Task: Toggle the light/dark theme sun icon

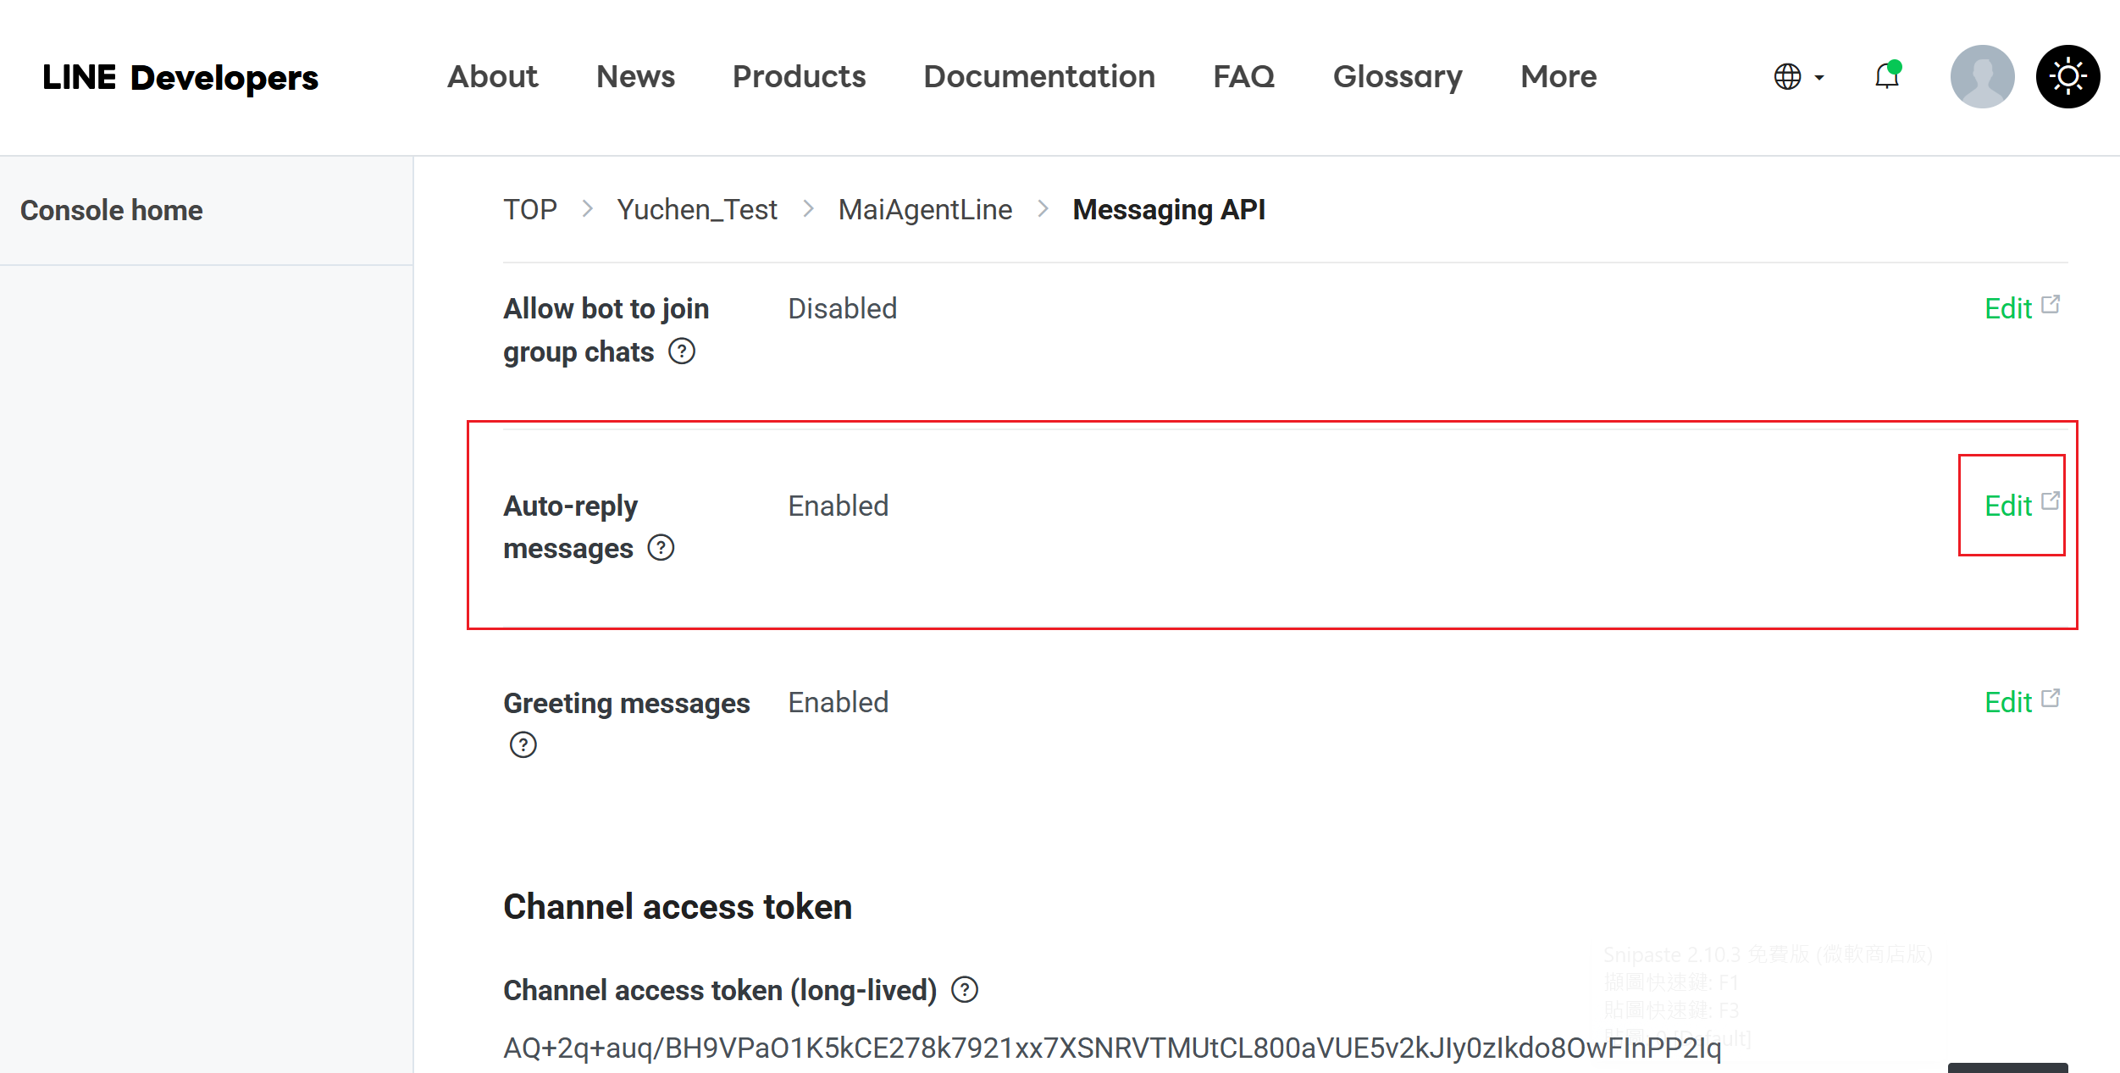Action: 2067,76
